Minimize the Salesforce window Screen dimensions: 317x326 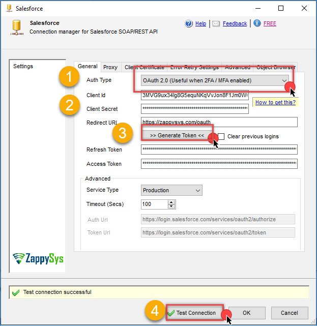point(258,8)
